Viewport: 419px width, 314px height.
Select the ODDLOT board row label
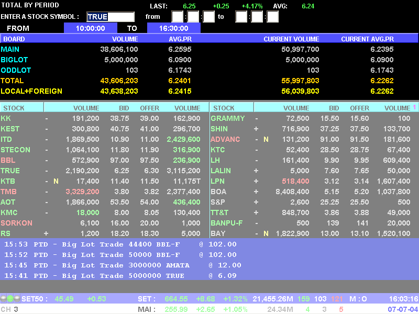point(16,70)
